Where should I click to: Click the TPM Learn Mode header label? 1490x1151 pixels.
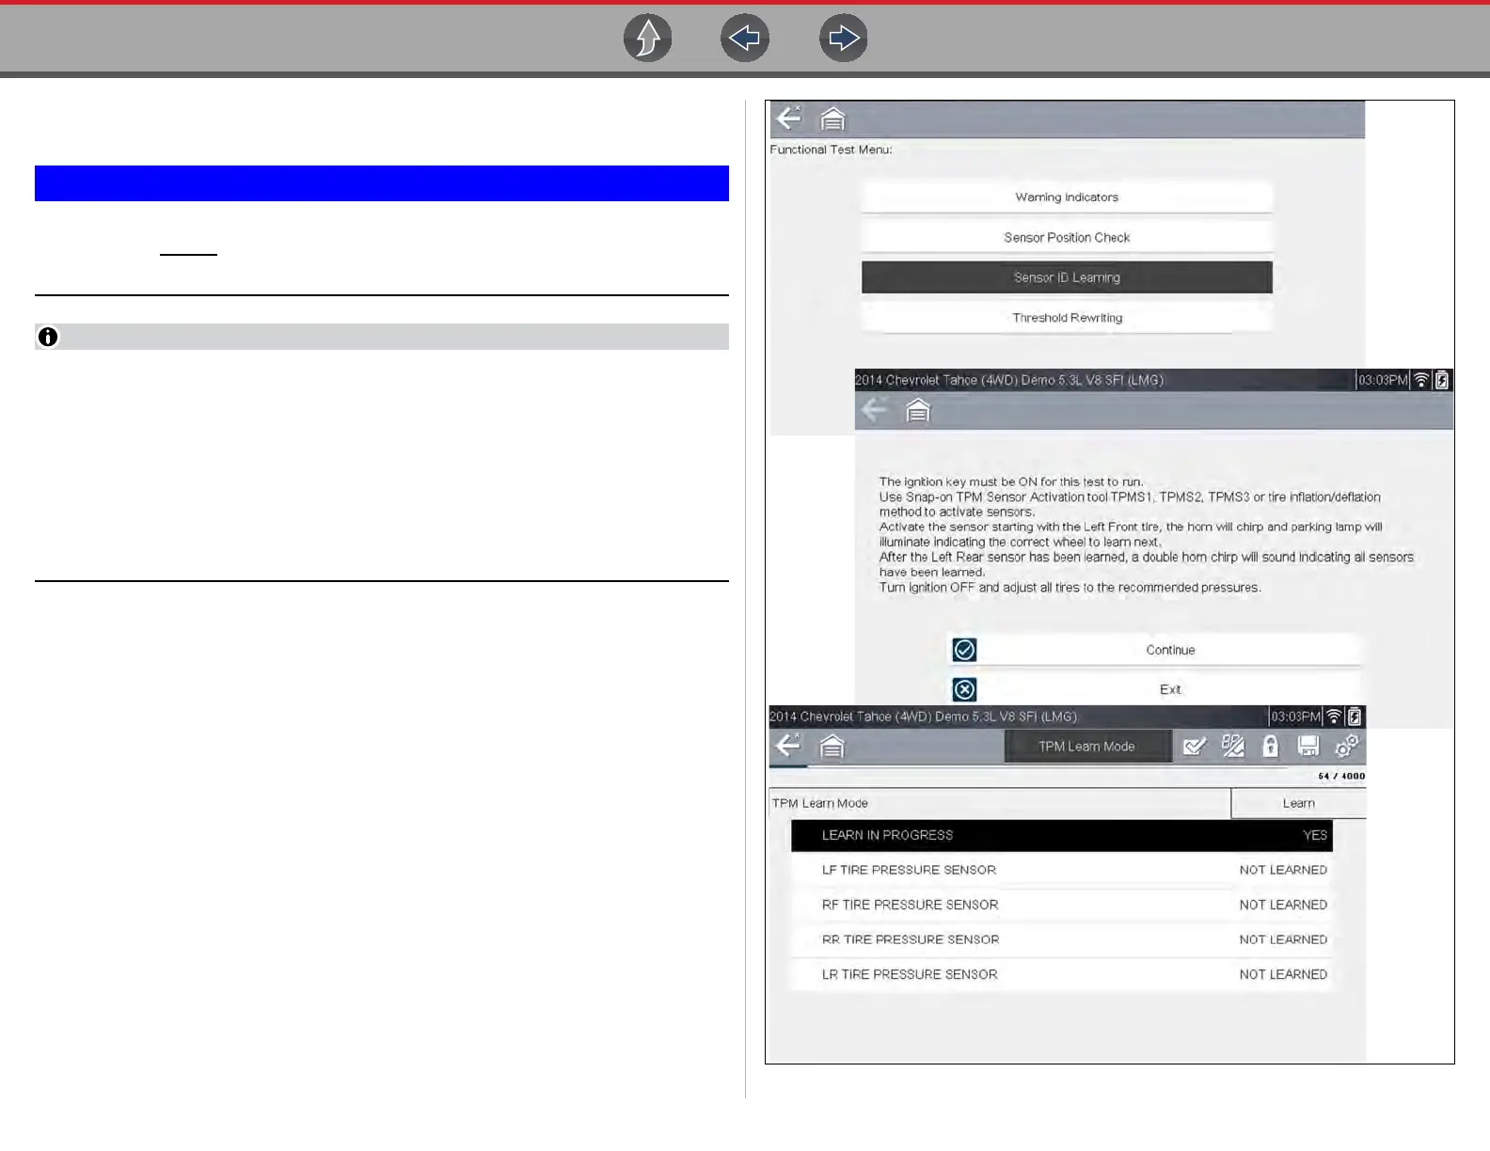820,803
